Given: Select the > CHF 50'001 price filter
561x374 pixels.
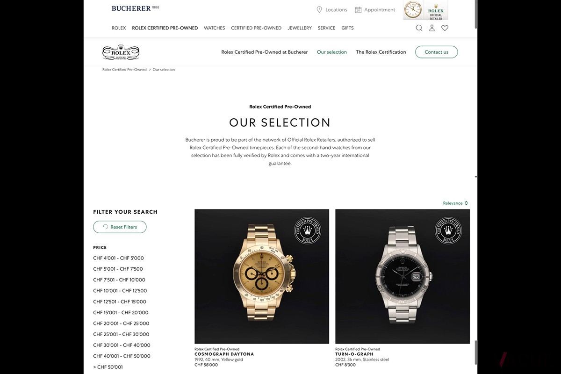Looking at the screenshot, I should coord(108,367).
